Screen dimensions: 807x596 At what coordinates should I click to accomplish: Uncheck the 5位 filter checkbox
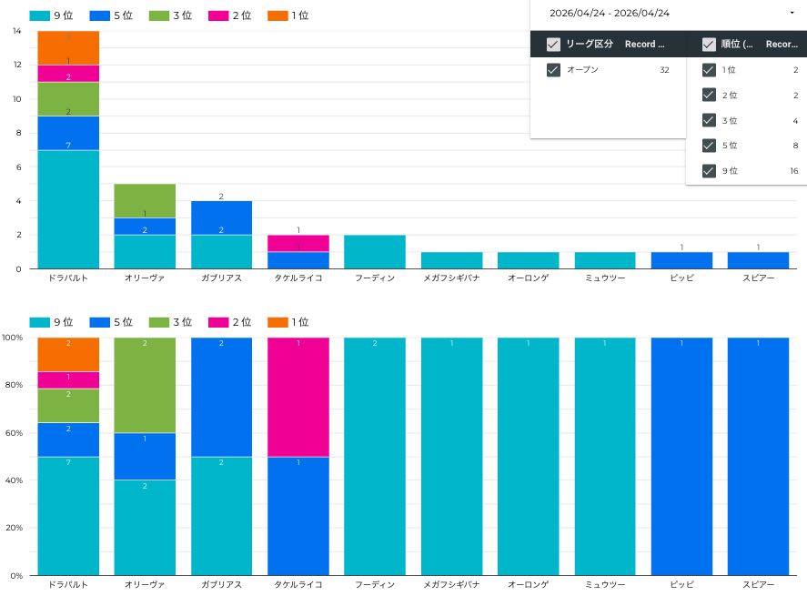709,146
